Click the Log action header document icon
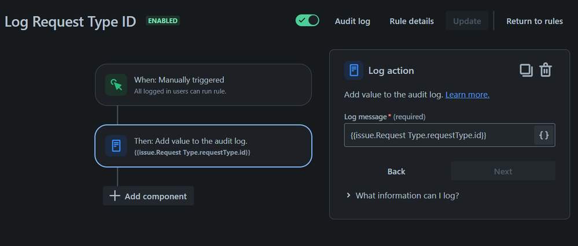 tap(354, 70)
